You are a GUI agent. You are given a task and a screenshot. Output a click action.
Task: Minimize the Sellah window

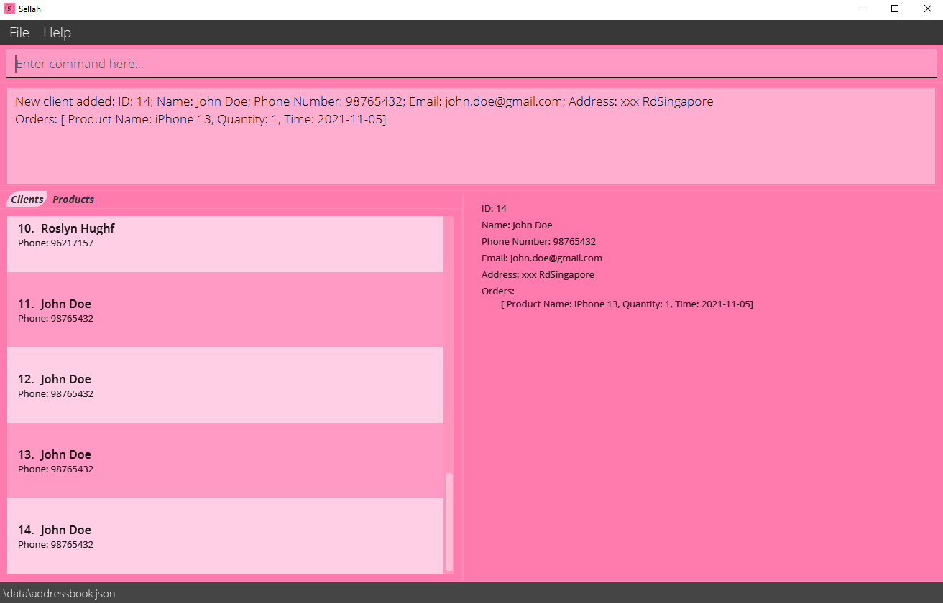click(862, 9)
